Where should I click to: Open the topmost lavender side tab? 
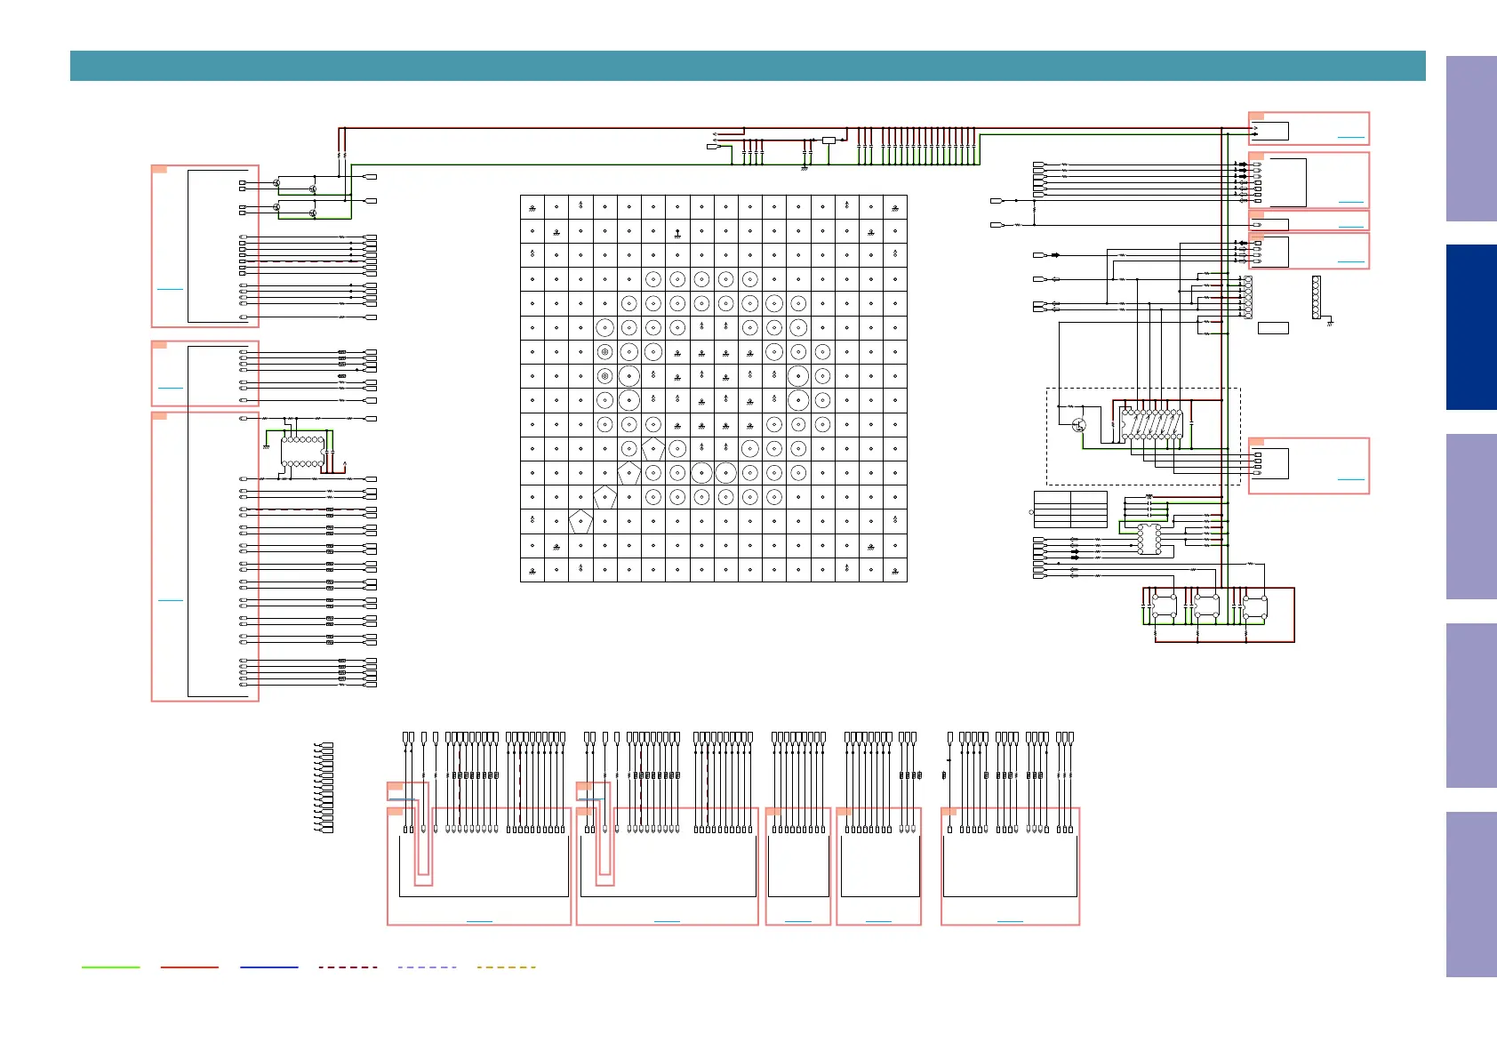[1471, 139]
